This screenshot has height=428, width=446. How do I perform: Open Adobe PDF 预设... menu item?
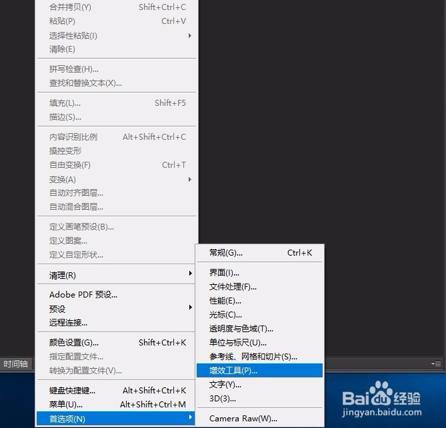click(116, 295)
